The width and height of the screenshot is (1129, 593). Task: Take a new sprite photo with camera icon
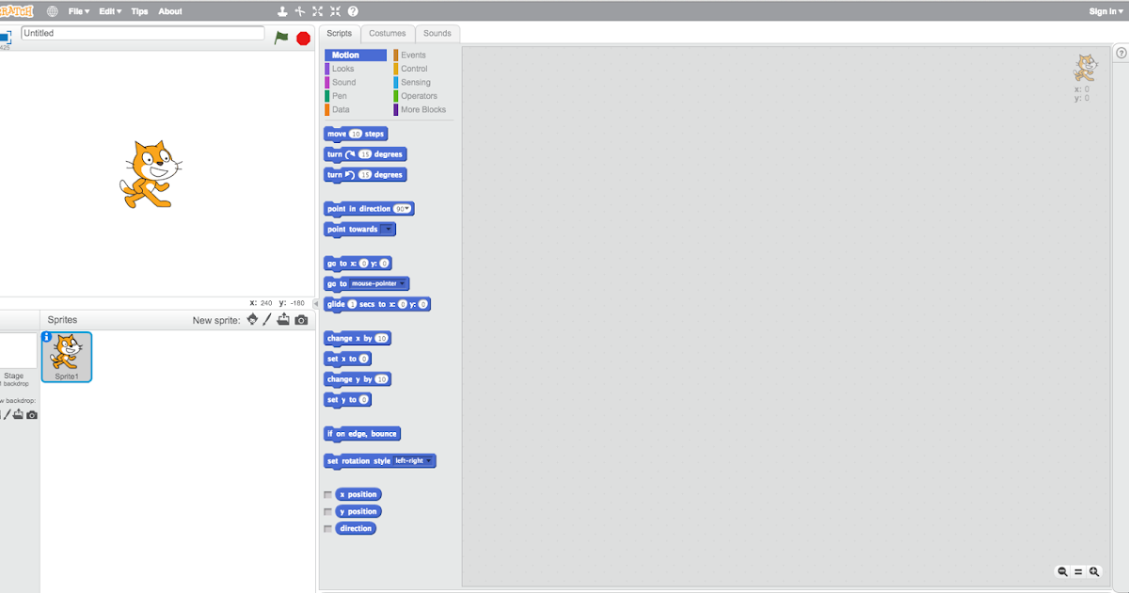301,319
